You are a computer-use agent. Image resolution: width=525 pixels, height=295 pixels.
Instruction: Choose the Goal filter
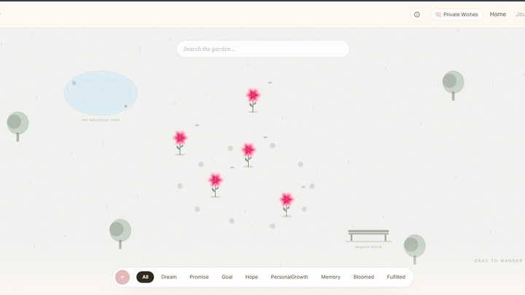[x=227, y=277]
